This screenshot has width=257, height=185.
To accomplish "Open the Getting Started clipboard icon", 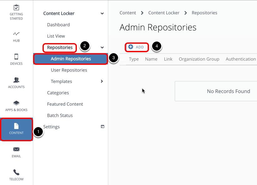I will [16, 8].
